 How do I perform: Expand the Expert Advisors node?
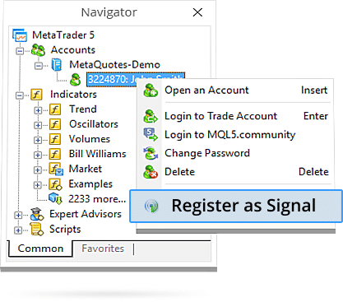pos(18,215)
